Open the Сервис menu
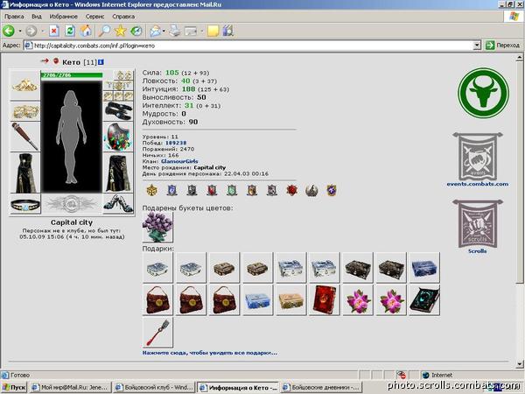 point(94,17)
